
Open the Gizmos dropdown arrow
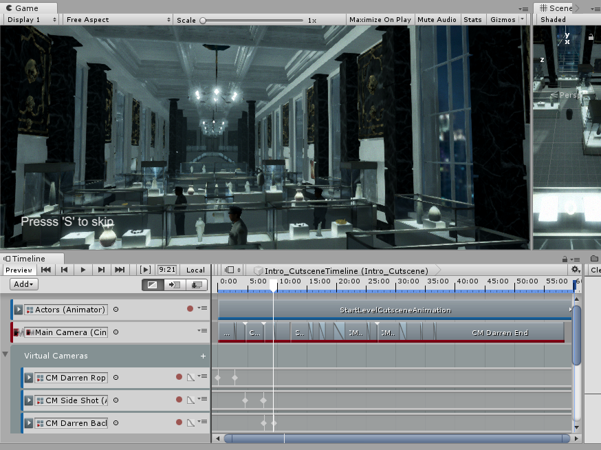pyautogui.click(x=523, y=19)
